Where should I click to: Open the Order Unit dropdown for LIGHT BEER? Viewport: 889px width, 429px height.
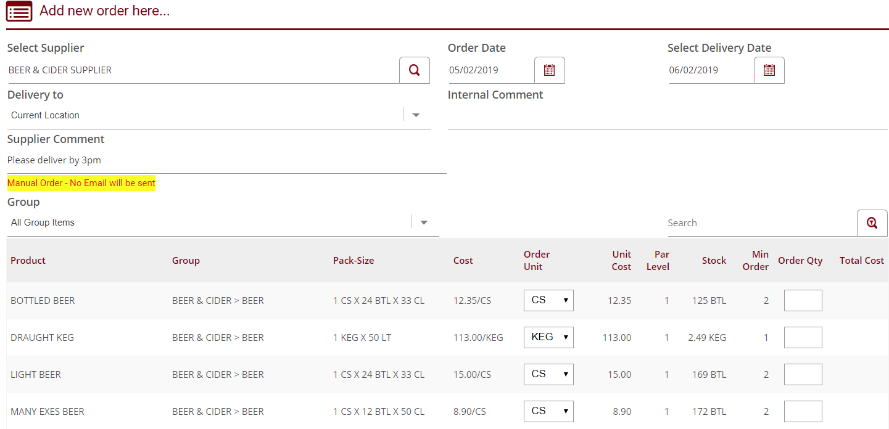click(x=548, y=374)
